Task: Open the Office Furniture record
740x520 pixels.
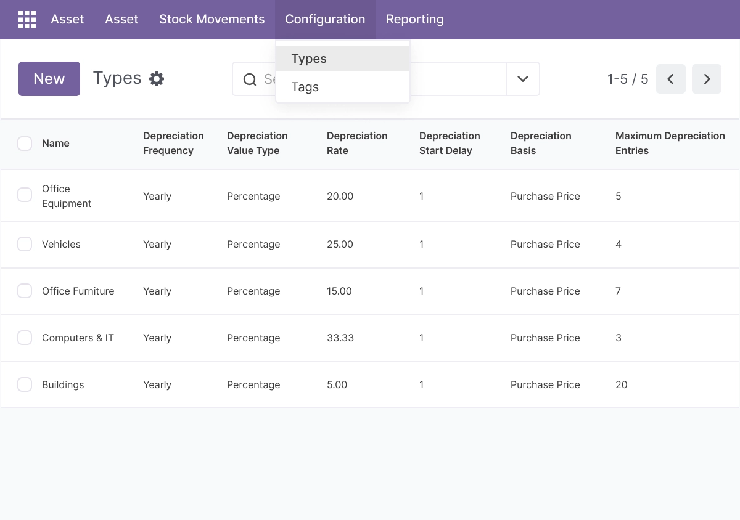Action: (x=78, y=291)
